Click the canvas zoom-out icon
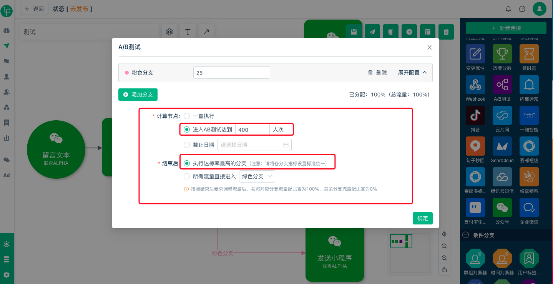Screen dimensions: 553x284 [444, 258]
